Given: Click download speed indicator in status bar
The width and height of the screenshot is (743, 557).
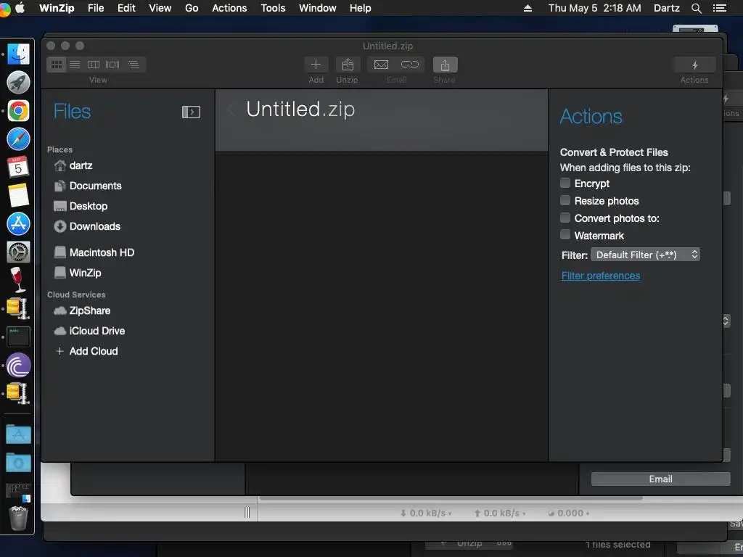Looking at the screenshot, I should coord(425,513).
